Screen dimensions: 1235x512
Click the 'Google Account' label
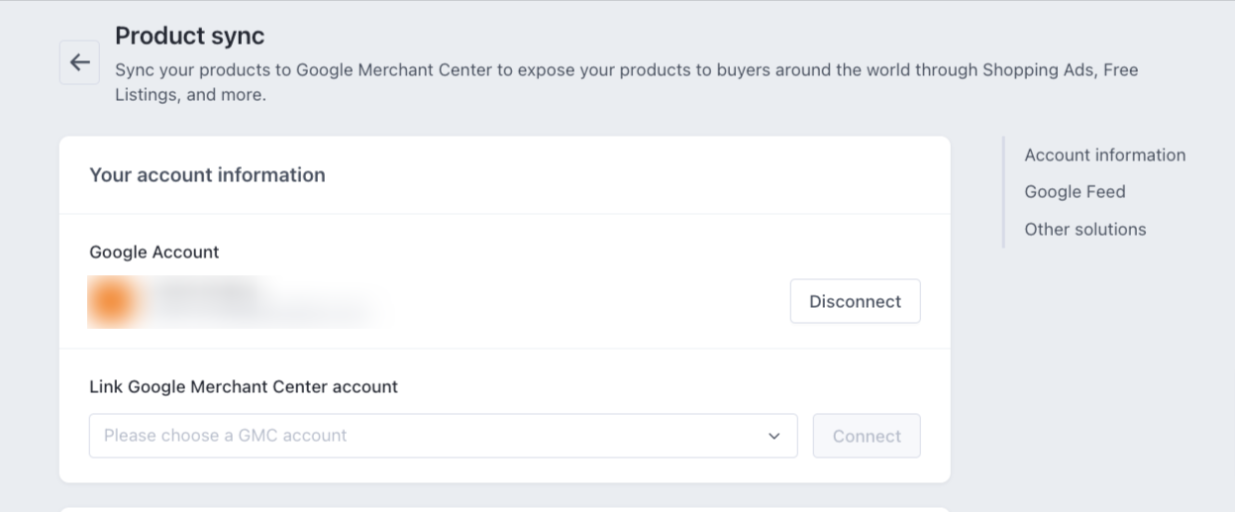pos(154,253)
